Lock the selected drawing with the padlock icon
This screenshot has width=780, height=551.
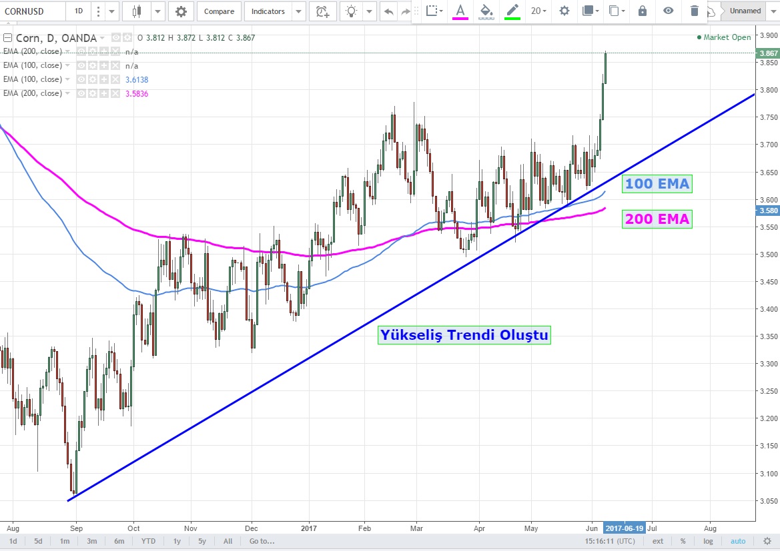[642, 11]
